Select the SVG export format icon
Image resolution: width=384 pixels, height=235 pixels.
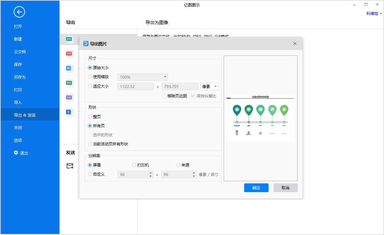[70, 98]
